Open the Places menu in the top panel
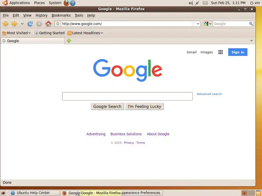 [39, 3]
